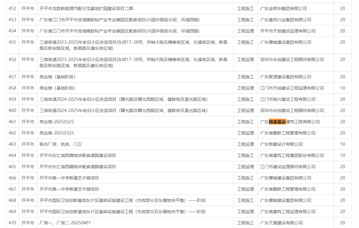Screen dimensions: 359x228
Task: Select 广东天竟建设有限公司 in last row
Action: 281,223
